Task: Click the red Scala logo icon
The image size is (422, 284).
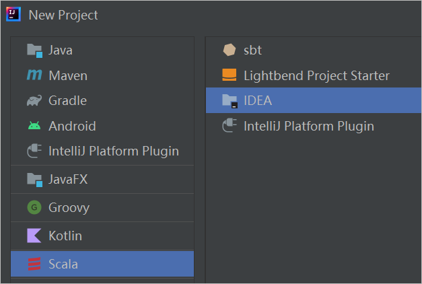Action: tap(34, 264)
